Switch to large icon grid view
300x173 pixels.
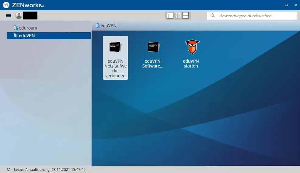point(178,16)
